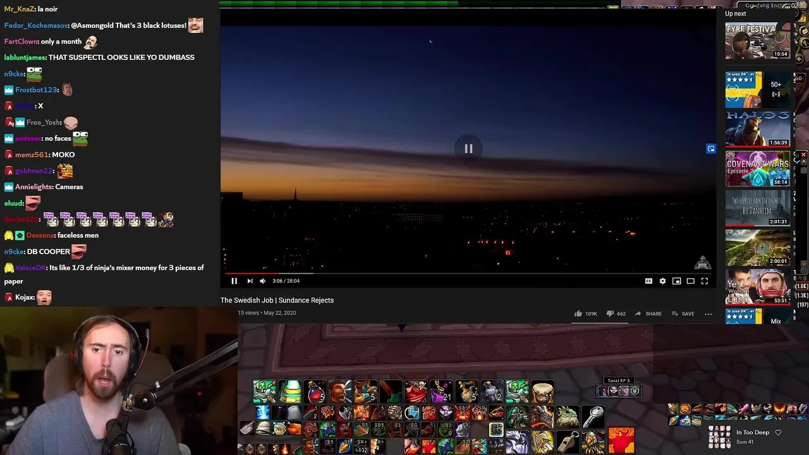
Task: Click chat message 'faceless men'
Action: [x=78, y=236]
